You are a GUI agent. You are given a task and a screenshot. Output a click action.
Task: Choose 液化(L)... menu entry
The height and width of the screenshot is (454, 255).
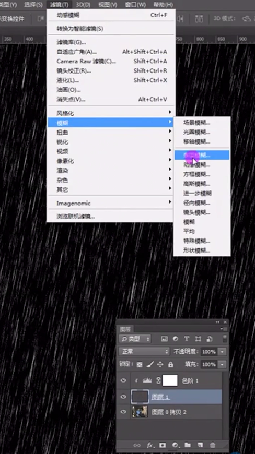(x=111, y=80)
